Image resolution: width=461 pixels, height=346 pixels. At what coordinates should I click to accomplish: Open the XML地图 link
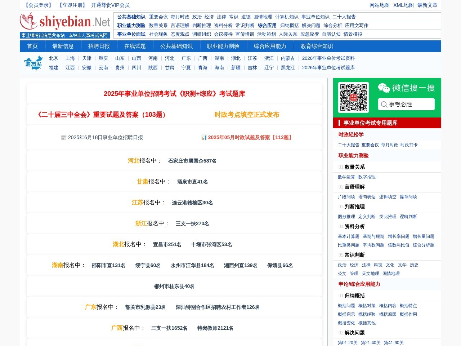point(403,5)
